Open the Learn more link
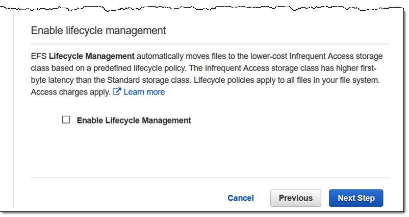This screenshot has width=409, height=217. pos(144,92)
